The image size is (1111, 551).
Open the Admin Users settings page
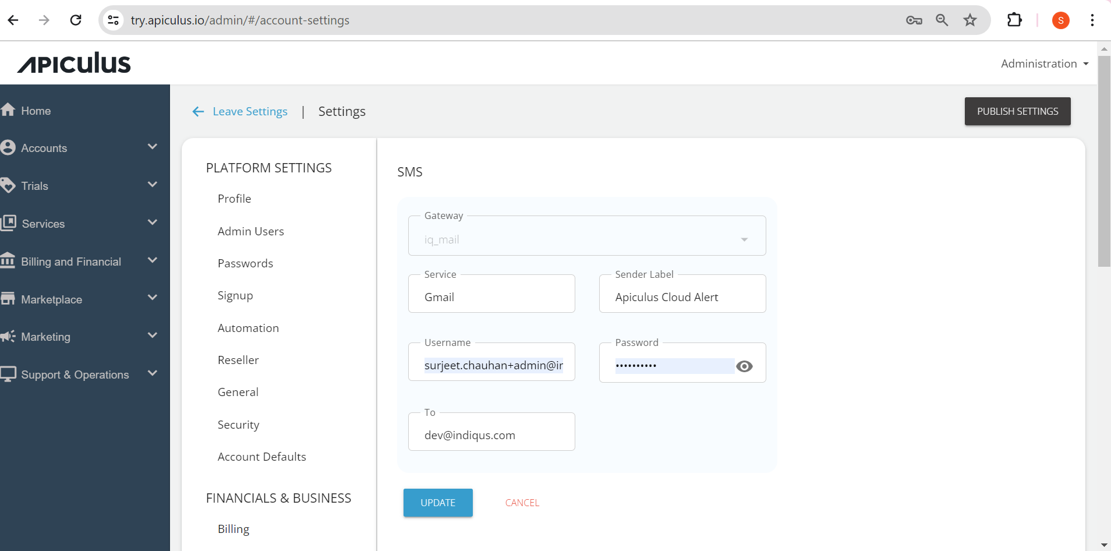coord(250,231)
